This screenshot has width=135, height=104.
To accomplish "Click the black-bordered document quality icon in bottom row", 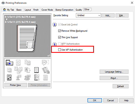I will tap(9, 77).
